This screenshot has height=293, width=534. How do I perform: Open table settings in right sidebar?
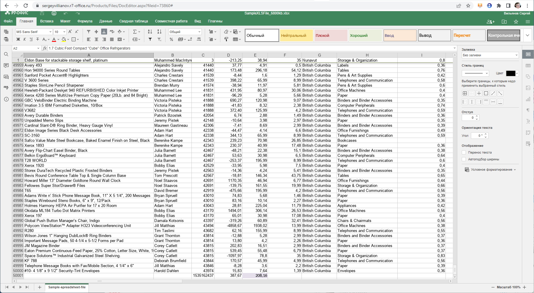(528, 65)
